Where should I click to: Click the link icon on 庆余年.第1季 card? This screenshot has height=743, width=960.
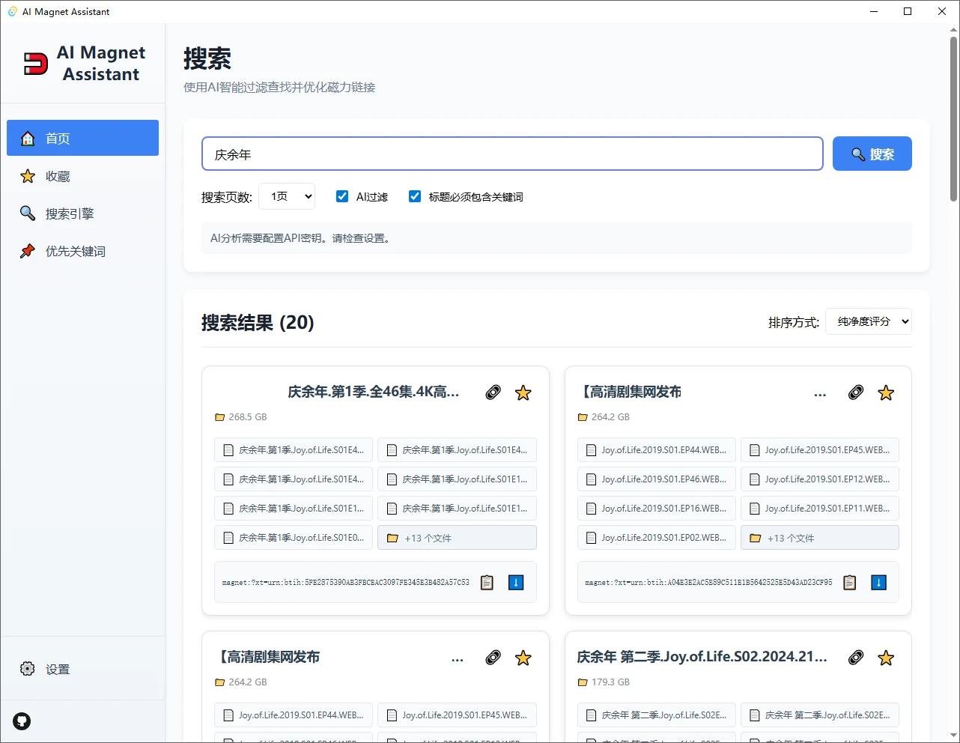[493, 392]
